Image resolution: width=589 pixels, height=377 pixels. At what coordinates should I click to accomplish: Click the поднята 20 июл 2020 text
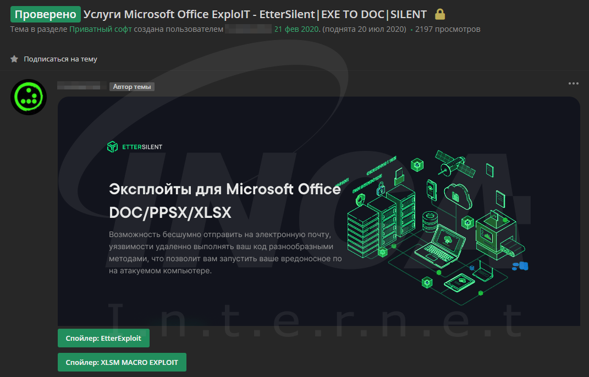point(365,29)
